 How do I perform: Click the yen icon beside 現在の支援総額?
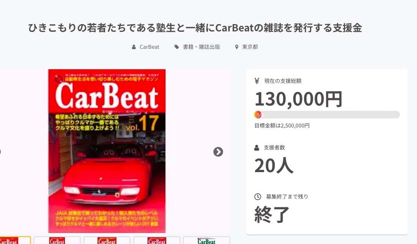(x=256, y=81)
